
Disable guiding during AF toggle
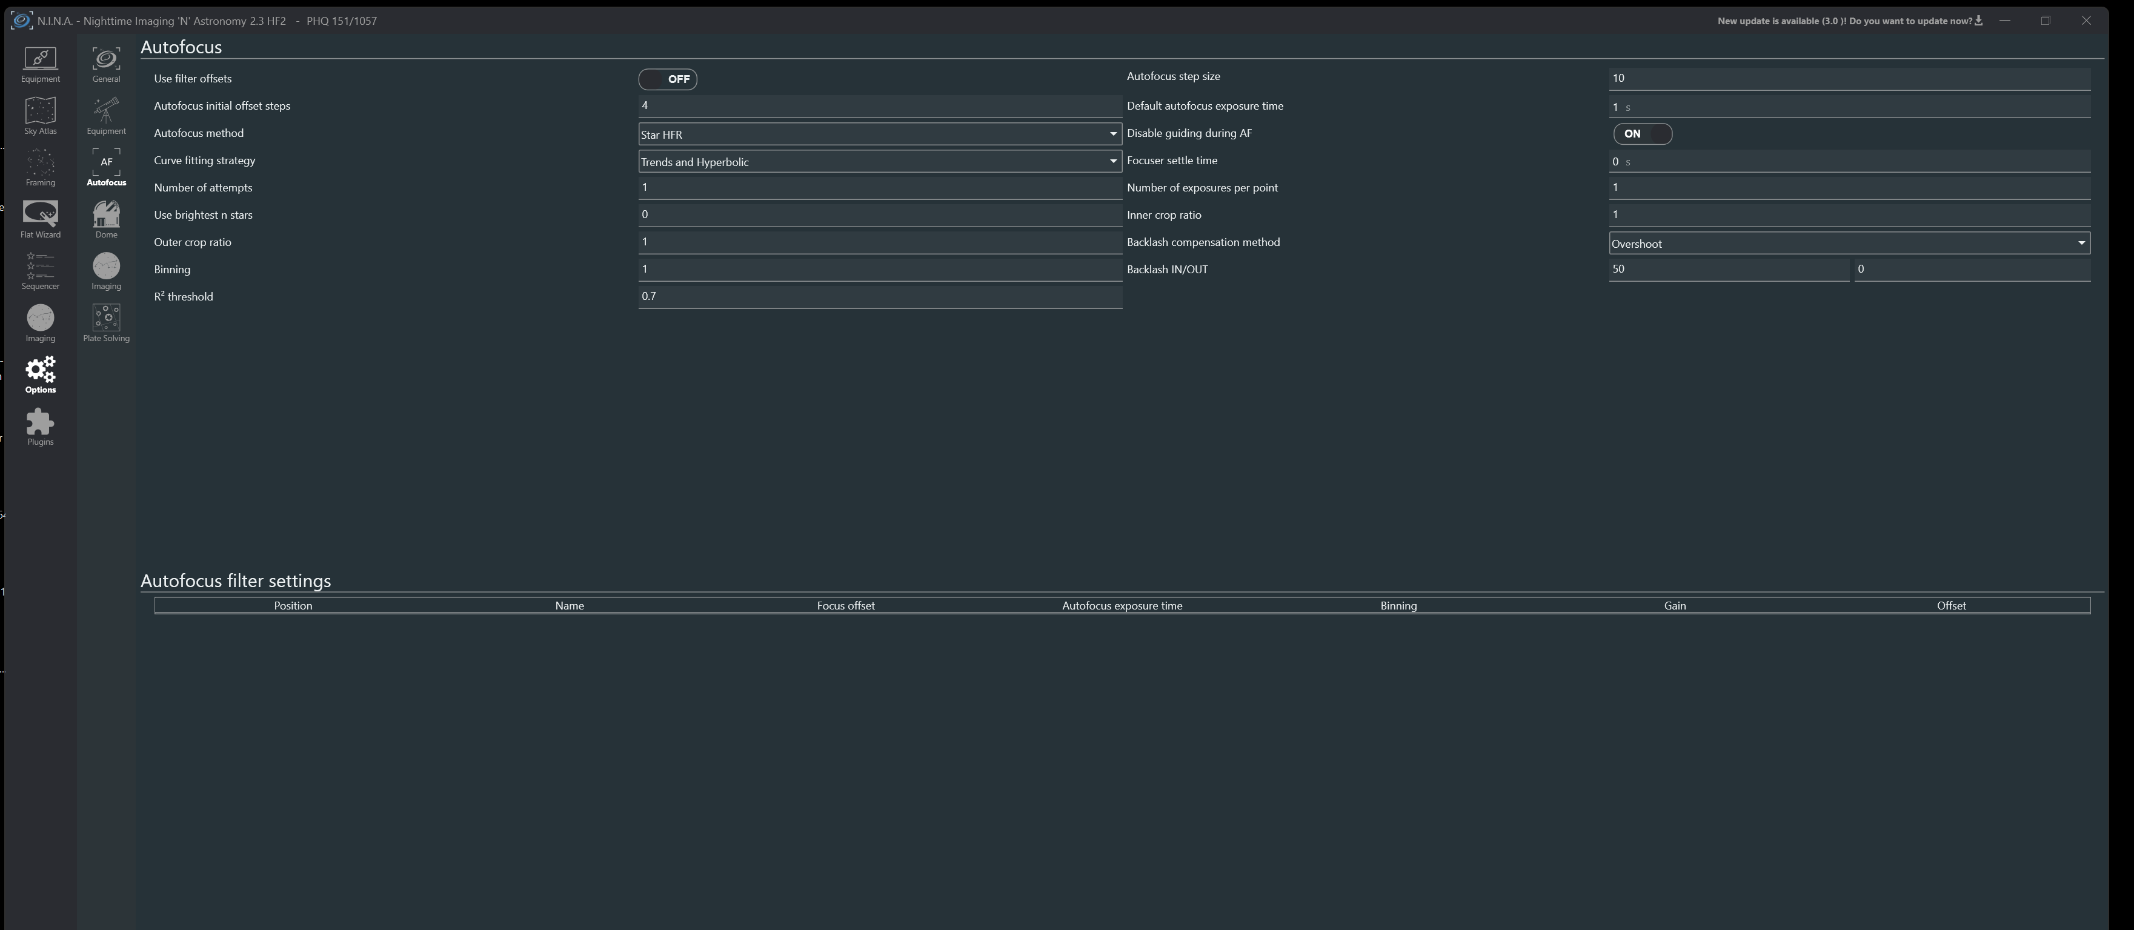[1641, 133]
